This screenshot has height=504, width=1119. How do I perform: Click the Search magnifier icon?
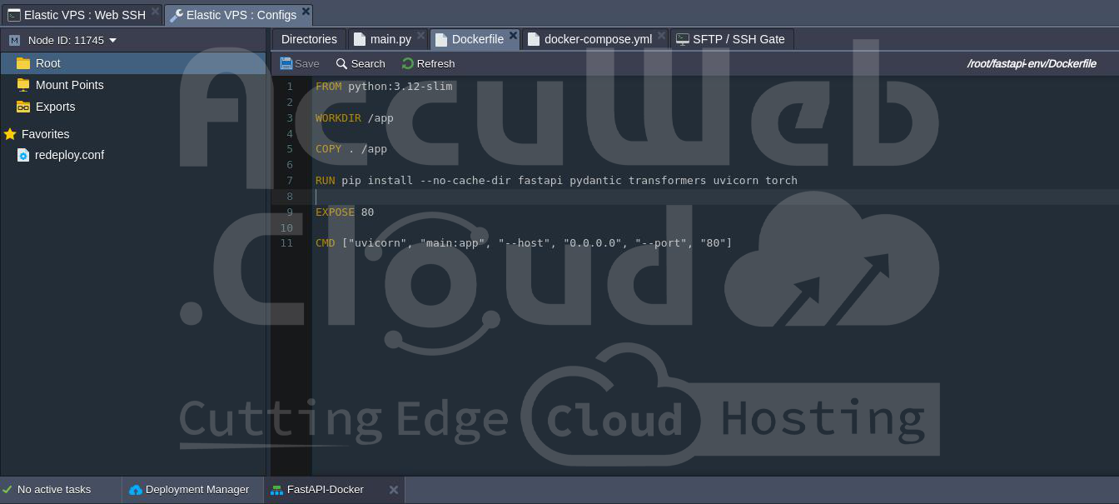pos(341,63)
